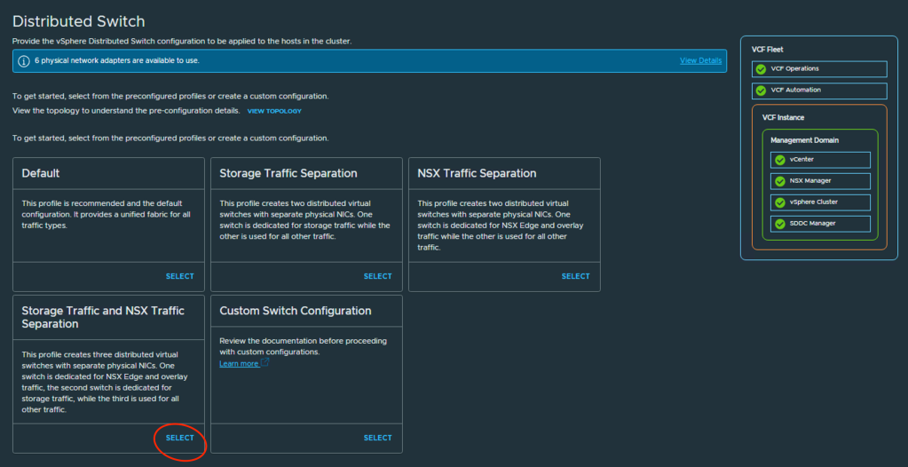The image size is (908, 467).
Task: Click the Default profile card title
Action: point(41,173)
